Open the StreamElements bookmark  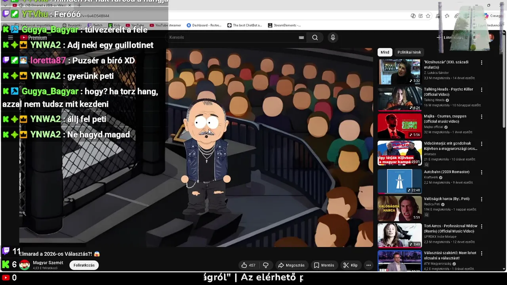(x=284, y=25)
